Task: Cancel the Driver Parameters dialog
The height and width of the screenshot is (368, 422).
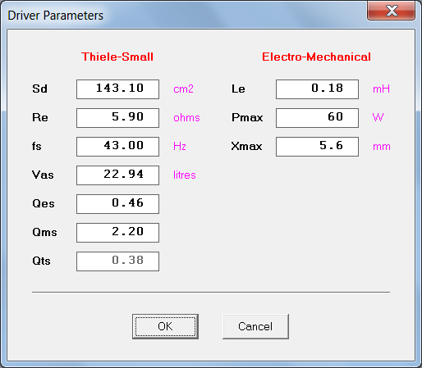Action: (255, 326)
